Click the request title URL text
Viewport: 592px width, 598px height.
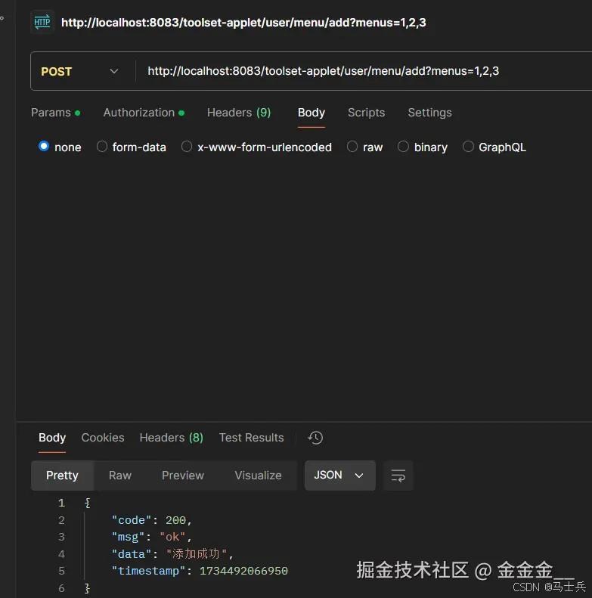coord(243,23)
